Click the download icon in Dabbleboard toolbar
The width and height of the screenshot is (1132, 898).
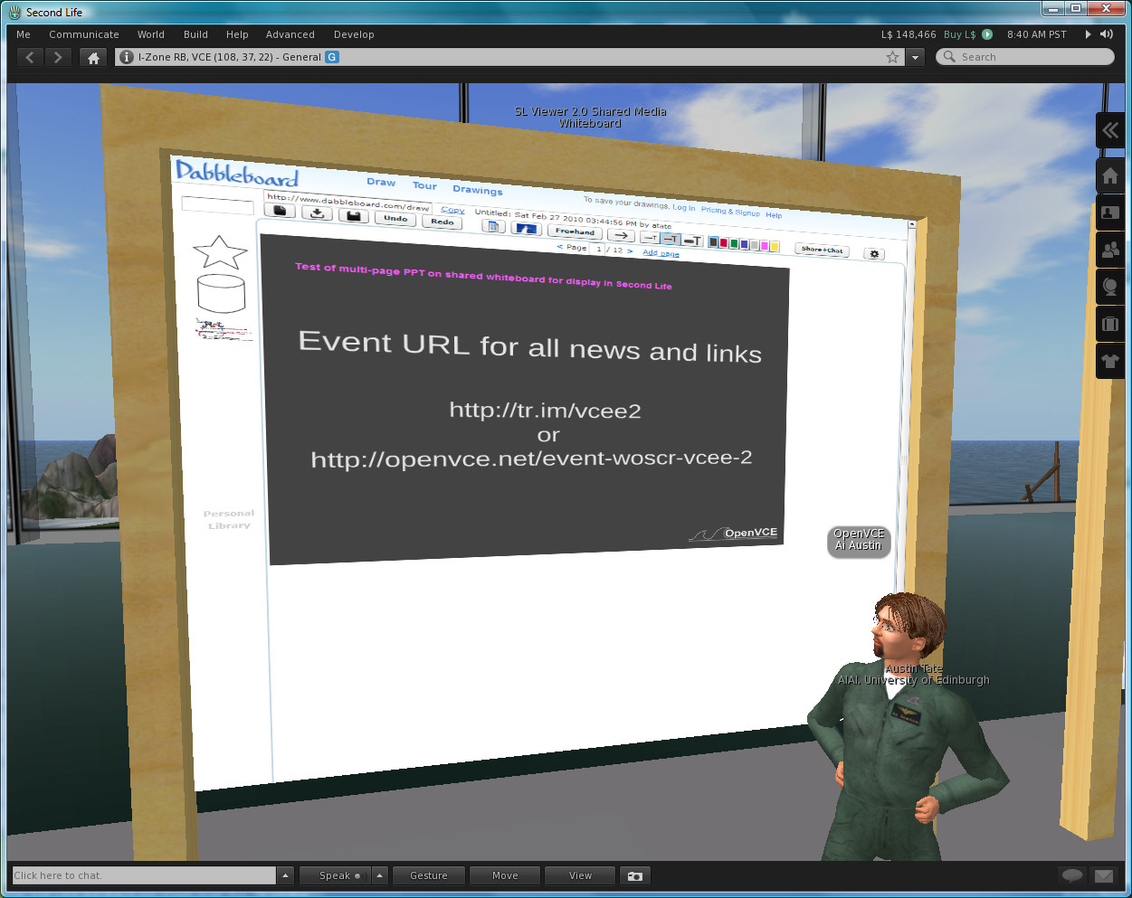coord(317,213)
